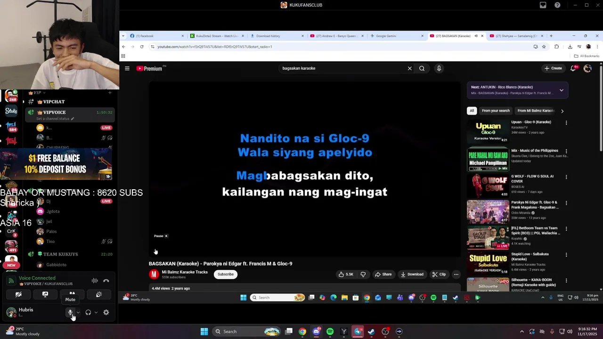Like the BAGSAKAN video
Screen dimensions: 603x339
pos(346,274)
